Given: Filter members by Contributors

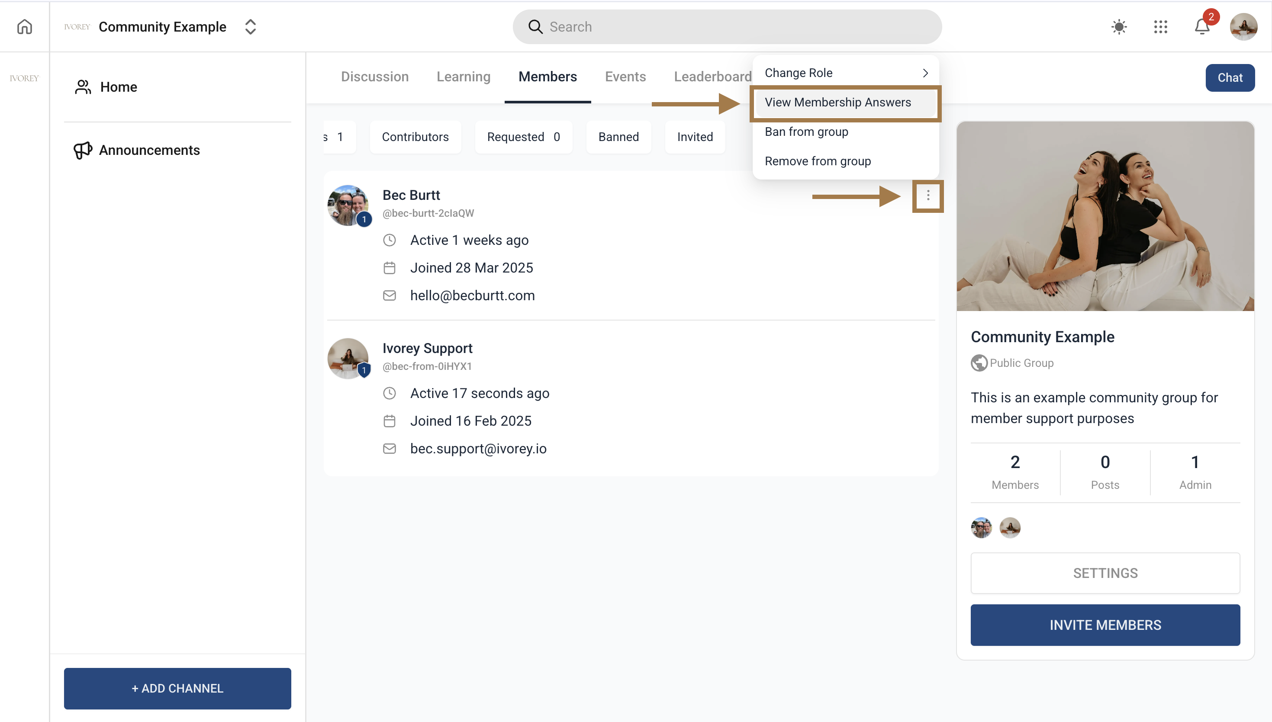Looking at the screenshot, I should point(415,137).
